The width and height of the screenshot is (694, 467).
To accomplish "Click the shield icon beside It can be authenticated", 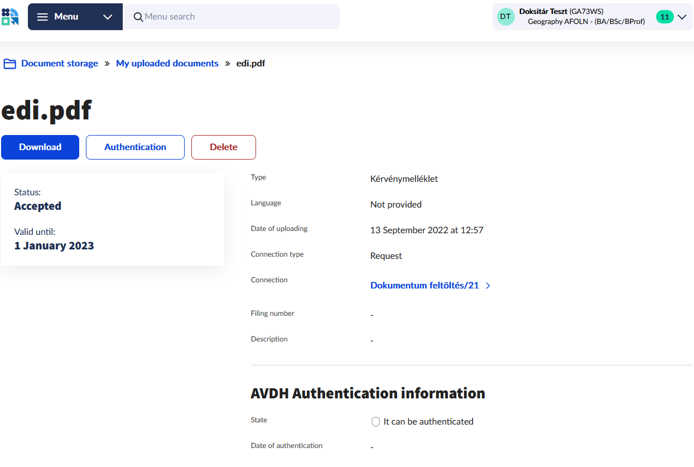I will (375, 422).
